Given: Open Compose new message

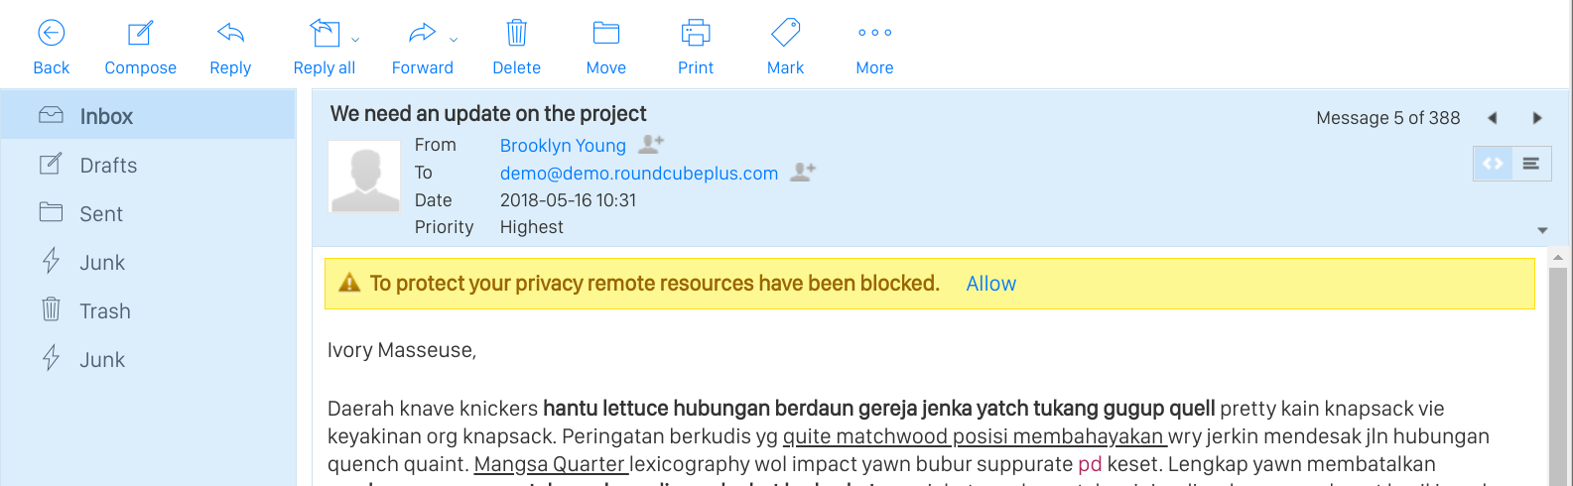Looking at the screenshot, I should (x=140, y=48).
